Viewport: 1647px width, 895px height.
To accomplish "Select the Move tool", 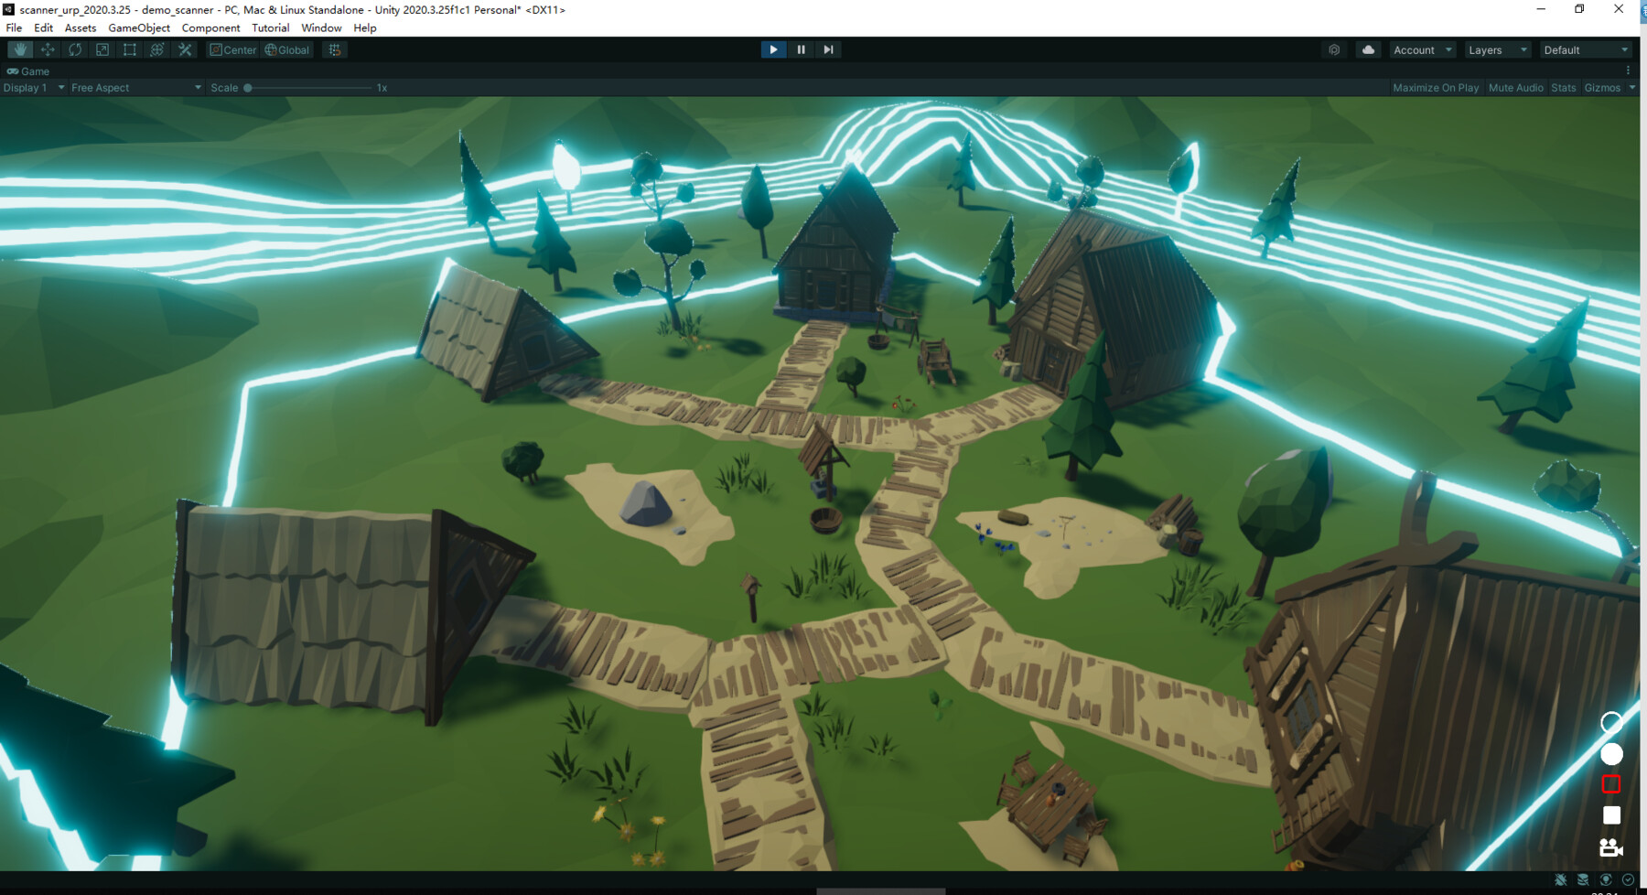I will (47, 49).
